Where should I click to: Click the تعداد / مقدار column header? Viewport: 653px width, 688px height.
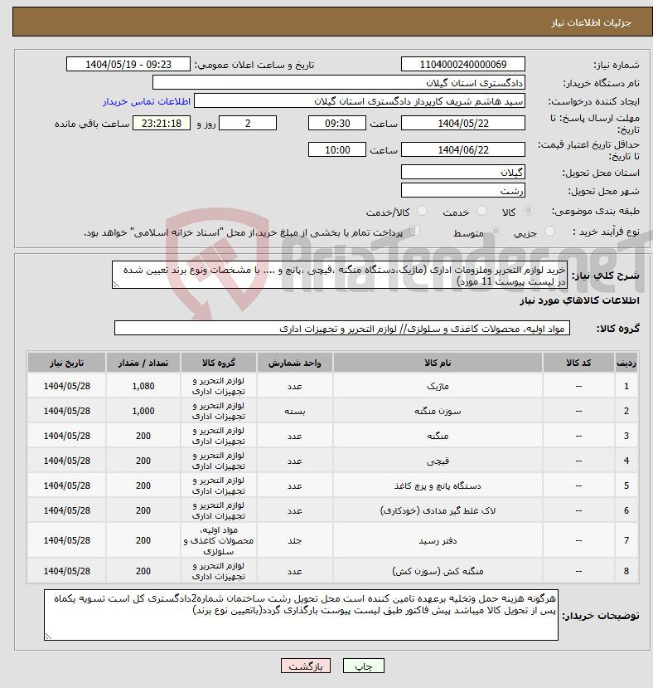coord(143,363)
